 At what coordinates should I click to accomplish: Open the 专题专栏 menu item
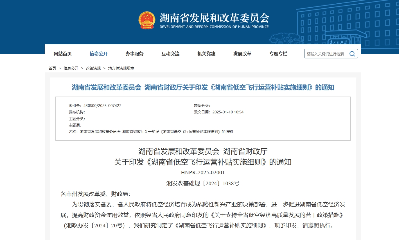[278, 54]
